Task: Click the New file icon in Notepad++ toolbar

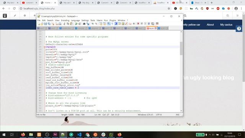Action: point(39,24)
